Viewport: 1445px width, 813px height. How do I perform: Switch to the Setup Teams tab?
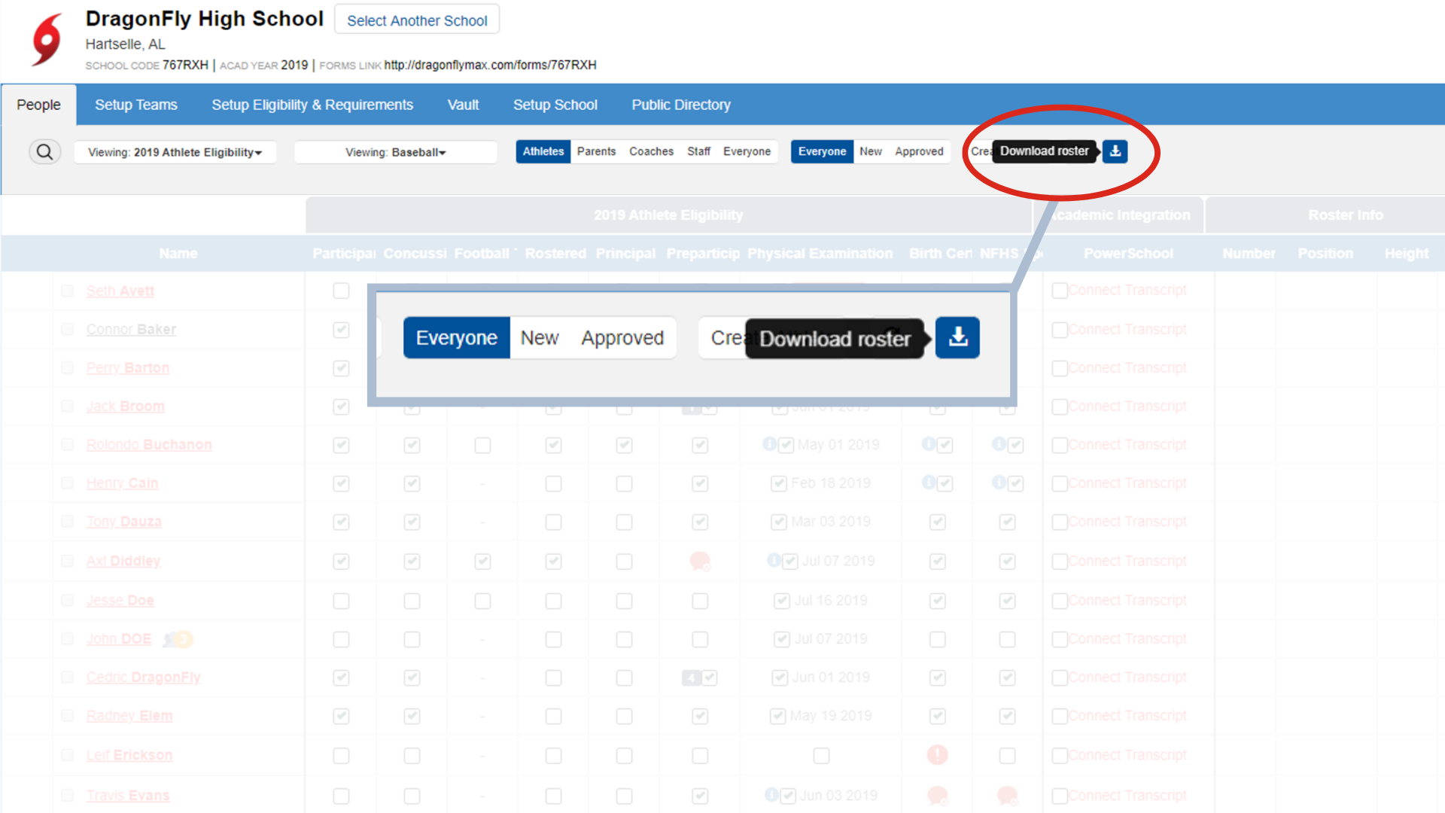[136, 105]
